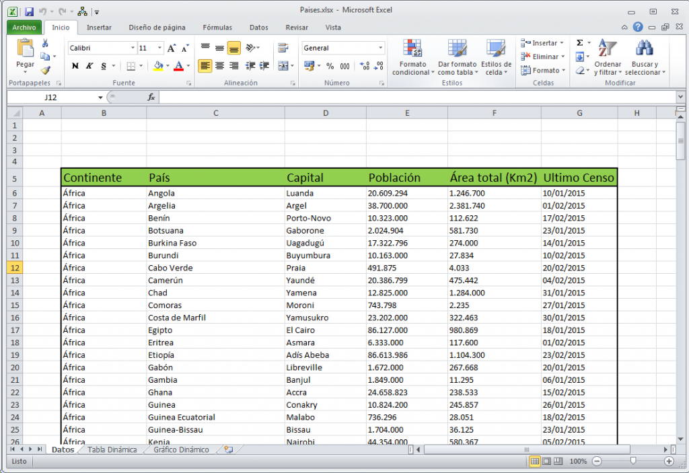Open Excel help with the question mark icon
689x473 pixels.
(x=638, y=27)
